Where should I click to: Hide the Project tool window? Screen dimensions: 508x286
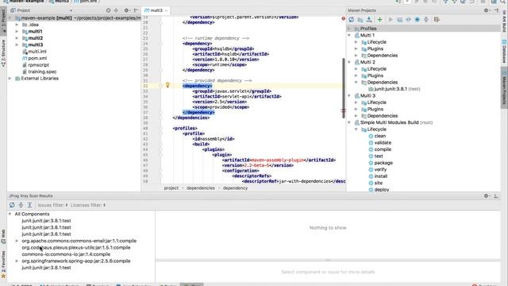point(136,10)
